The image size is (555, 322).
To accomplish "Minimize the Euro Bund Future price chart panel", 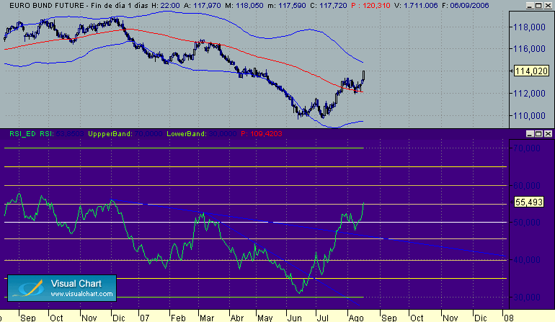I will coord(530,6).
